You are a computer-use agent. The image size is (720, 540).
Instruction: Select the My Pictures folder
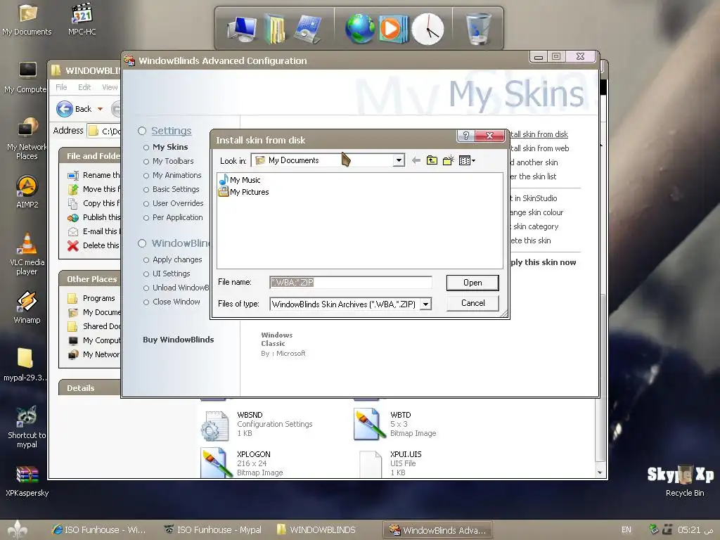(x=244, y=191)
